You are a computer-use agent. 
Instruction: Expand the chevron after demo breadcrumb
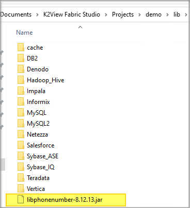pyautogui.click(x=167, y=15)
